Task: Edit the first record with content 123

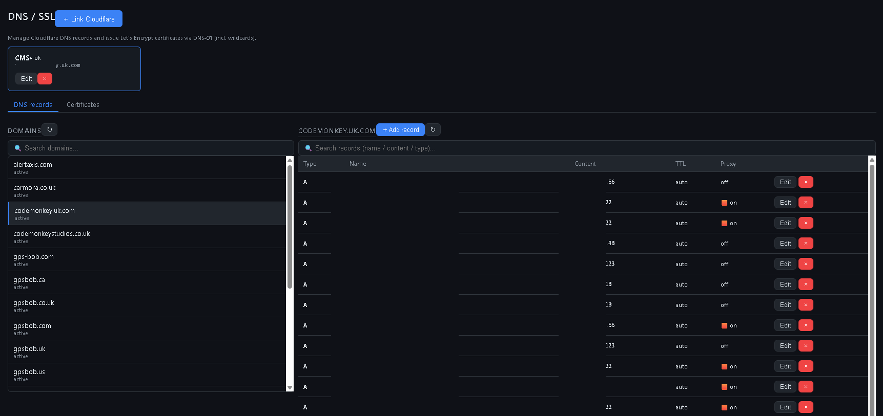Action: click(785, 264)
